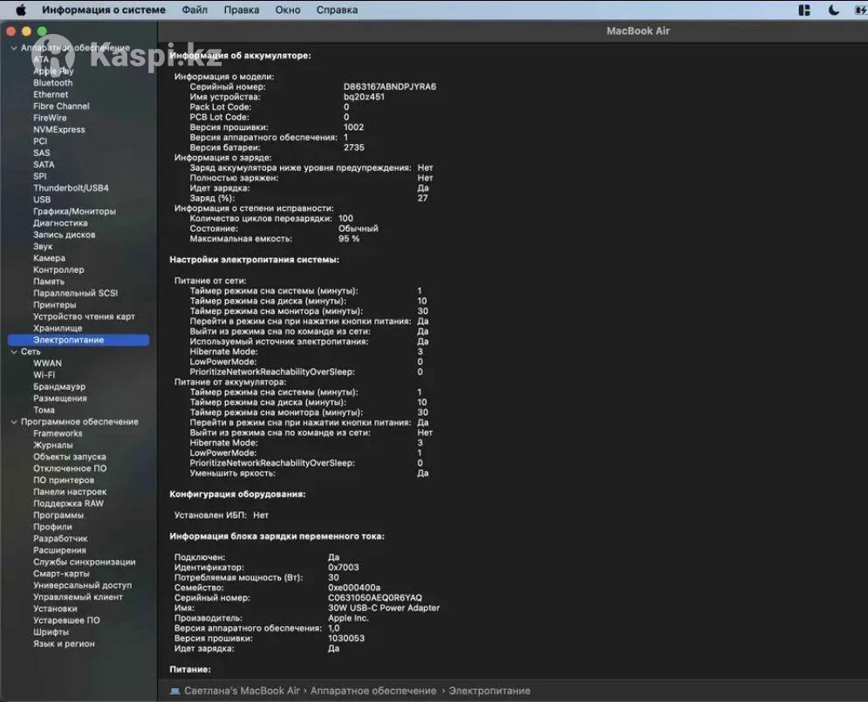The width and height of the screenshot is (868, 702).
Task: Click the widget layout icon in menu bar
Action: pos(804,10)
